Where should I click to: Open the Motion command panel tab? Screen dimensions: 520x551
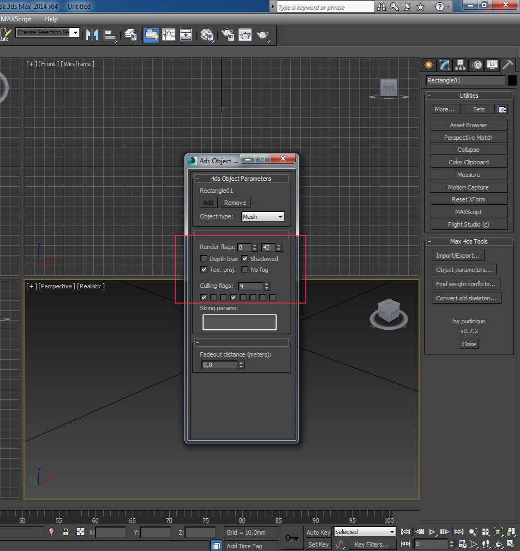477,65
